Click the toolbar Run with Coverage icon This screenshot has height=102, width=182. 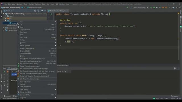157,8
